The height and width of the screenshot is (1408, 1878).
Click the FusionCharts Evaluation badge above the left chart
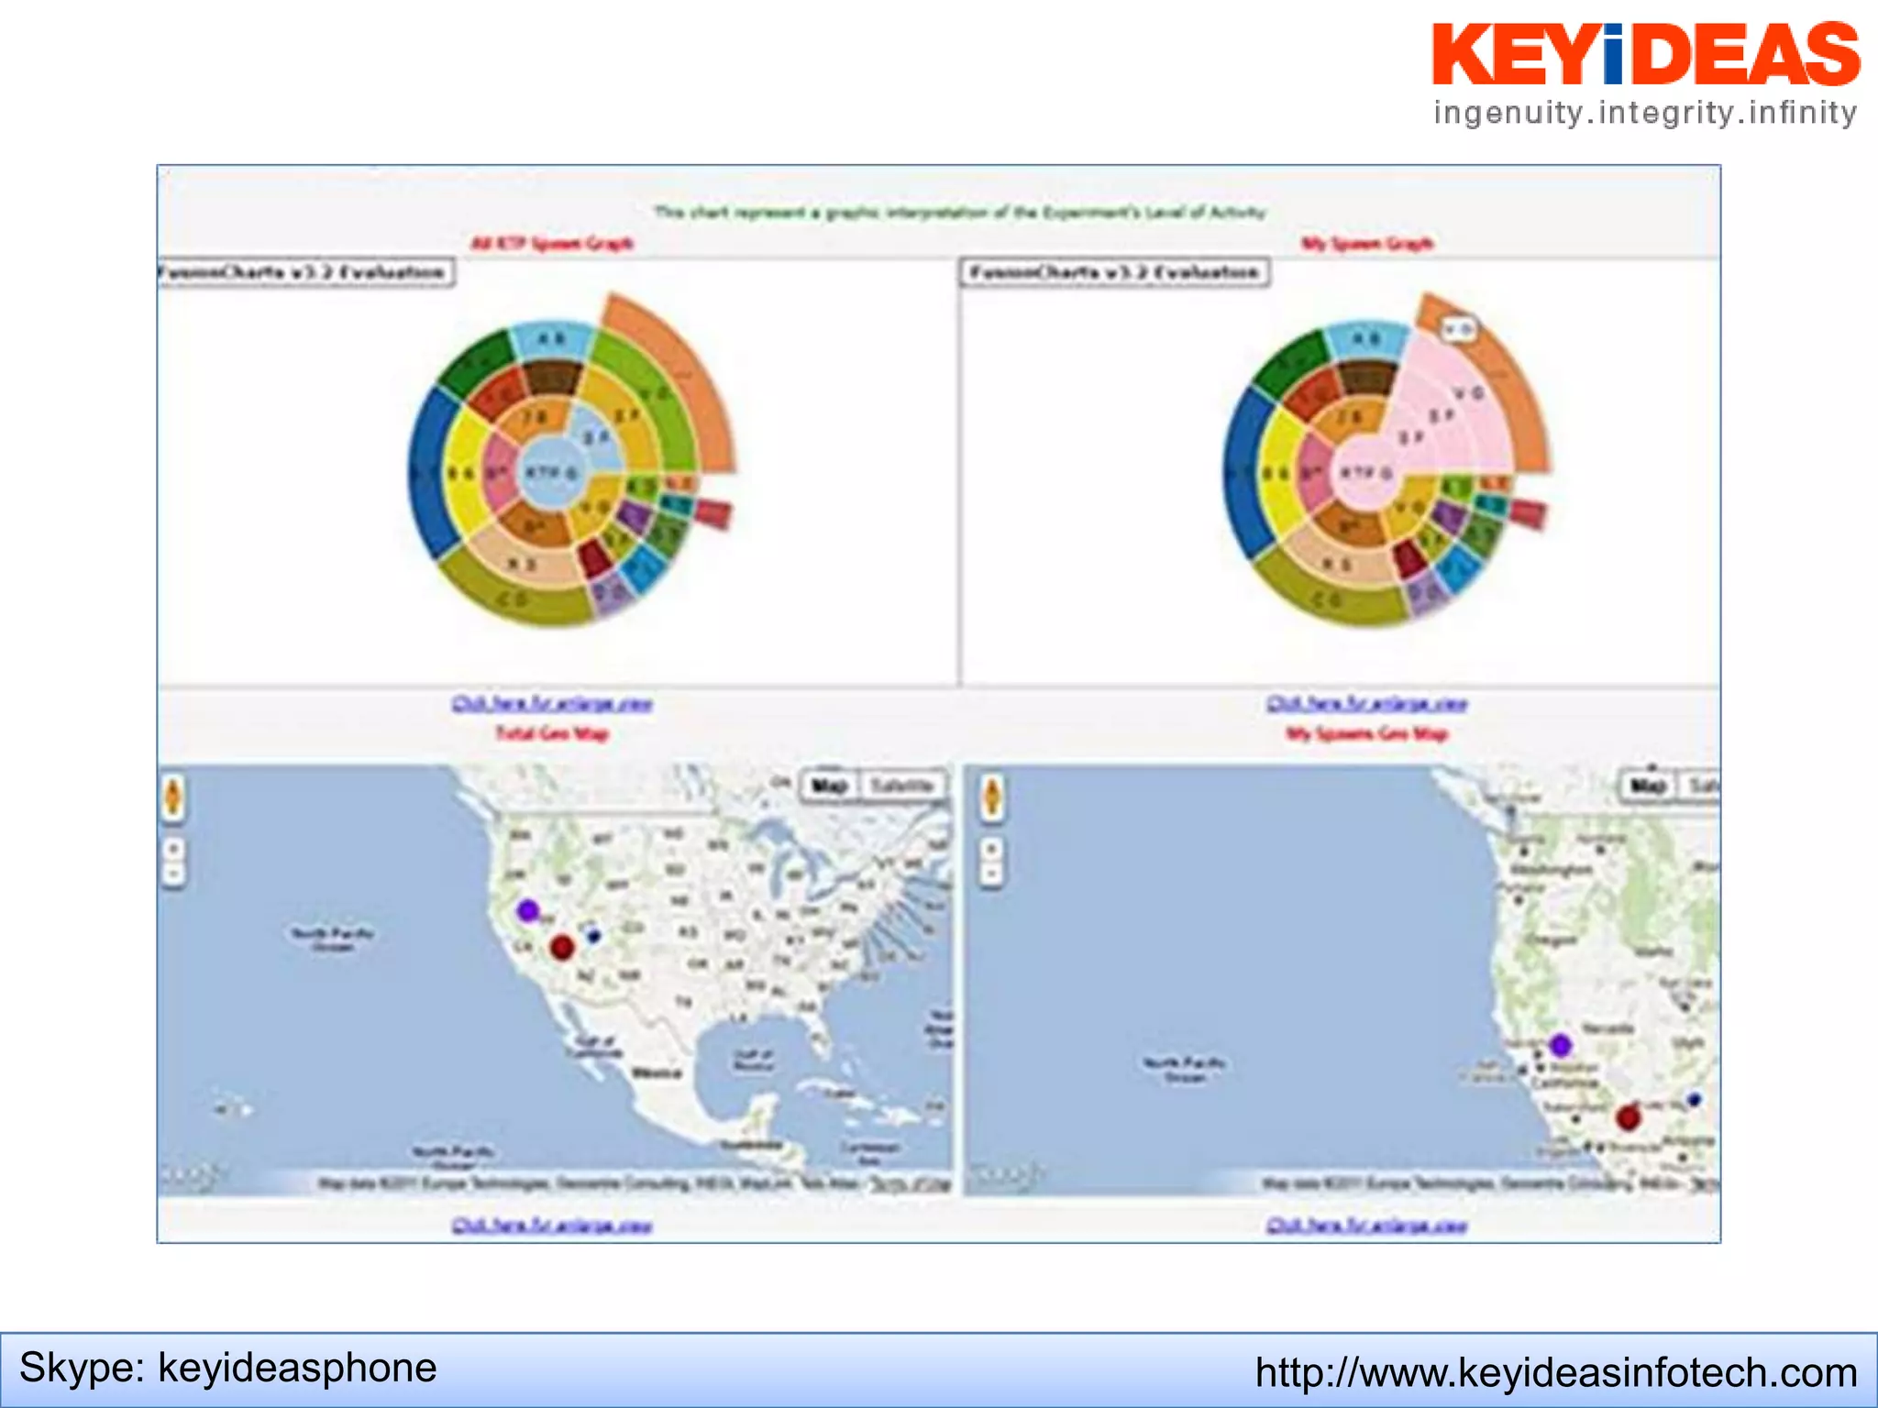[305, 272]
